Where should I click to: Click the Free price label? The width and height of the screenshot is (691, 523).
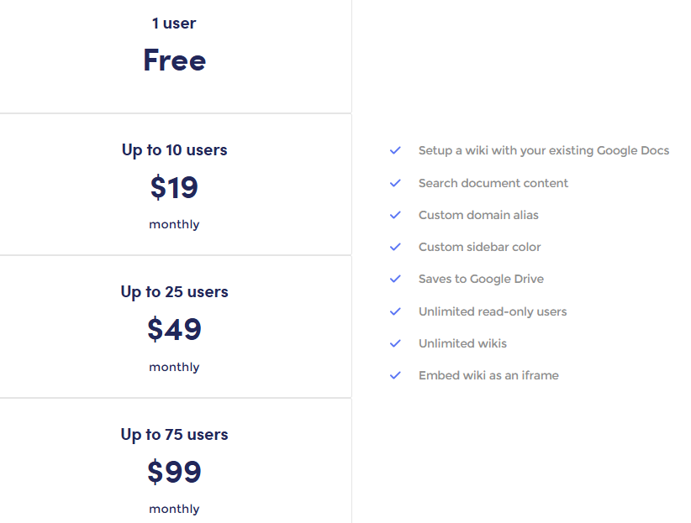[x=175, y=60]
